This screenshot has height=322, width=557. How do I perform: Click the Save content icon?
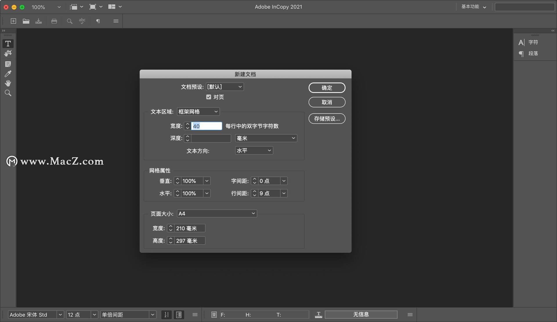pyautogui.click(x=39, y=21)
